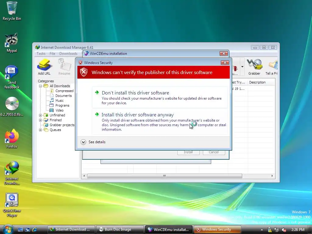Viewport: 312px width, 234px height.
Task: Expand the Queues category node
Action: (x=41, y=130)
